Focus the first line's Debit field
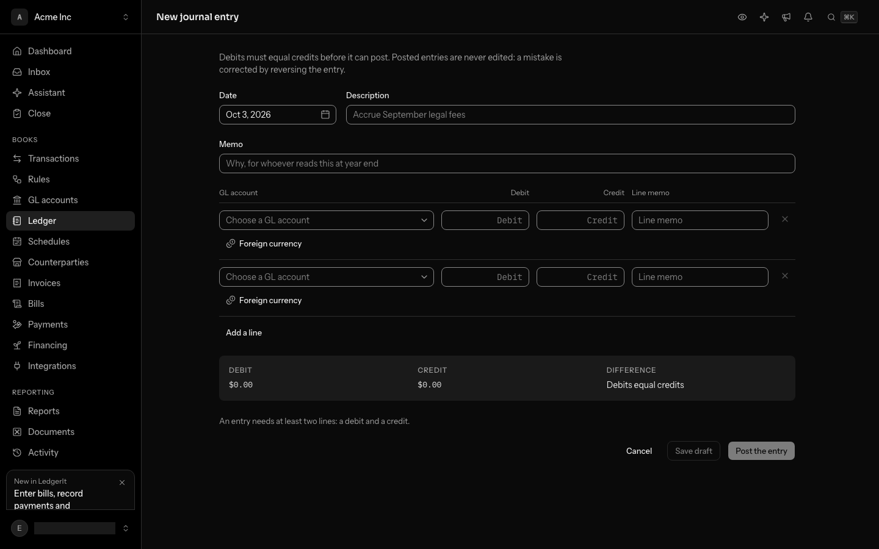The image size is (879, 549). point(485,220)
